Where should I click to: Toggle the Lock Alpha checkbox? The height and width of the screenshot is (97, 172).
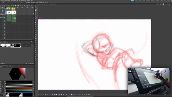point(25,2)
